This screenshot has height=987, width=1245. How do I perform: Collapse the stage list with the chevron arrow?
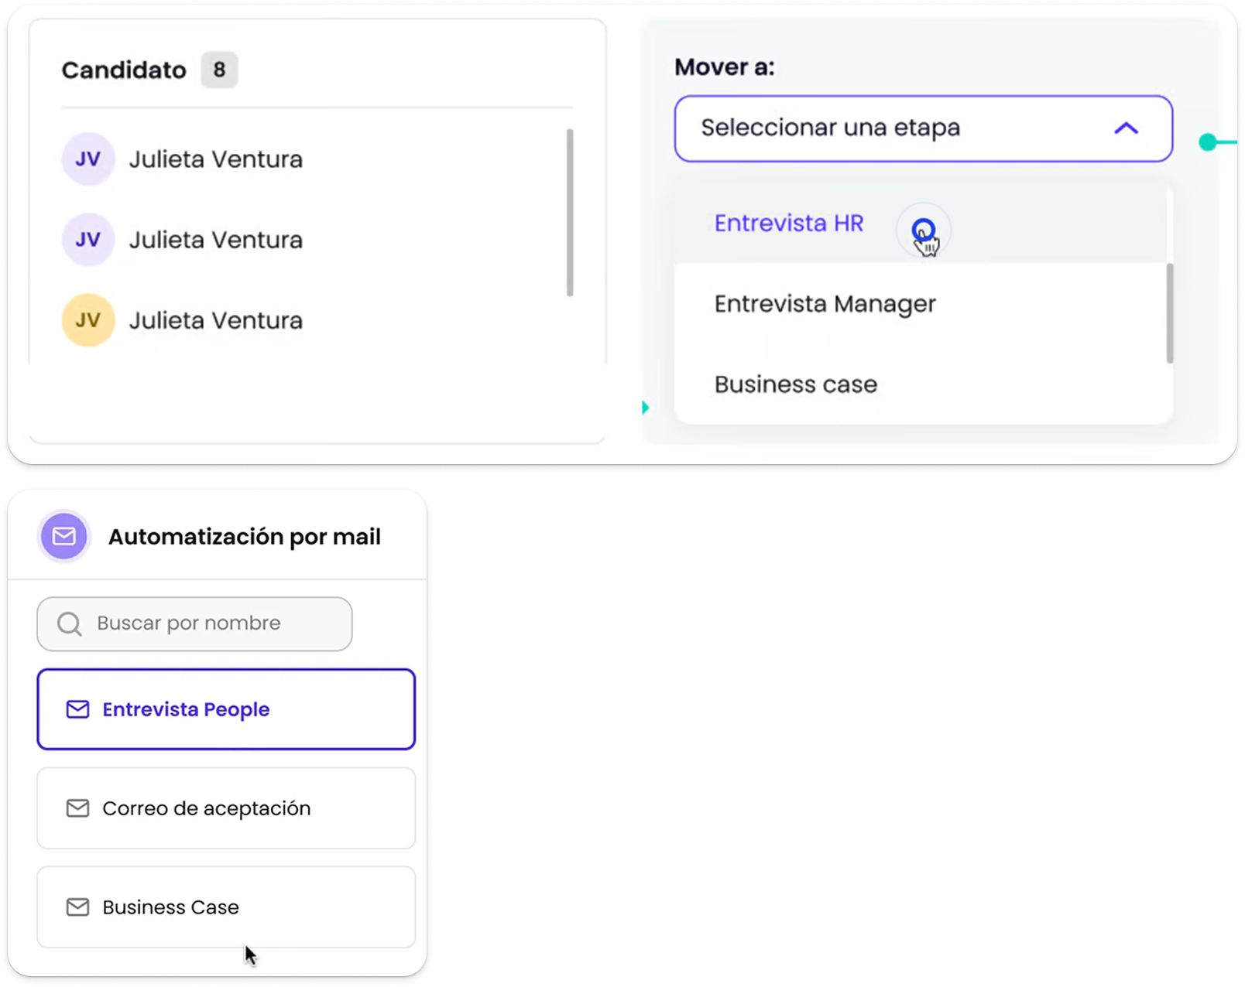[1126, 128]
